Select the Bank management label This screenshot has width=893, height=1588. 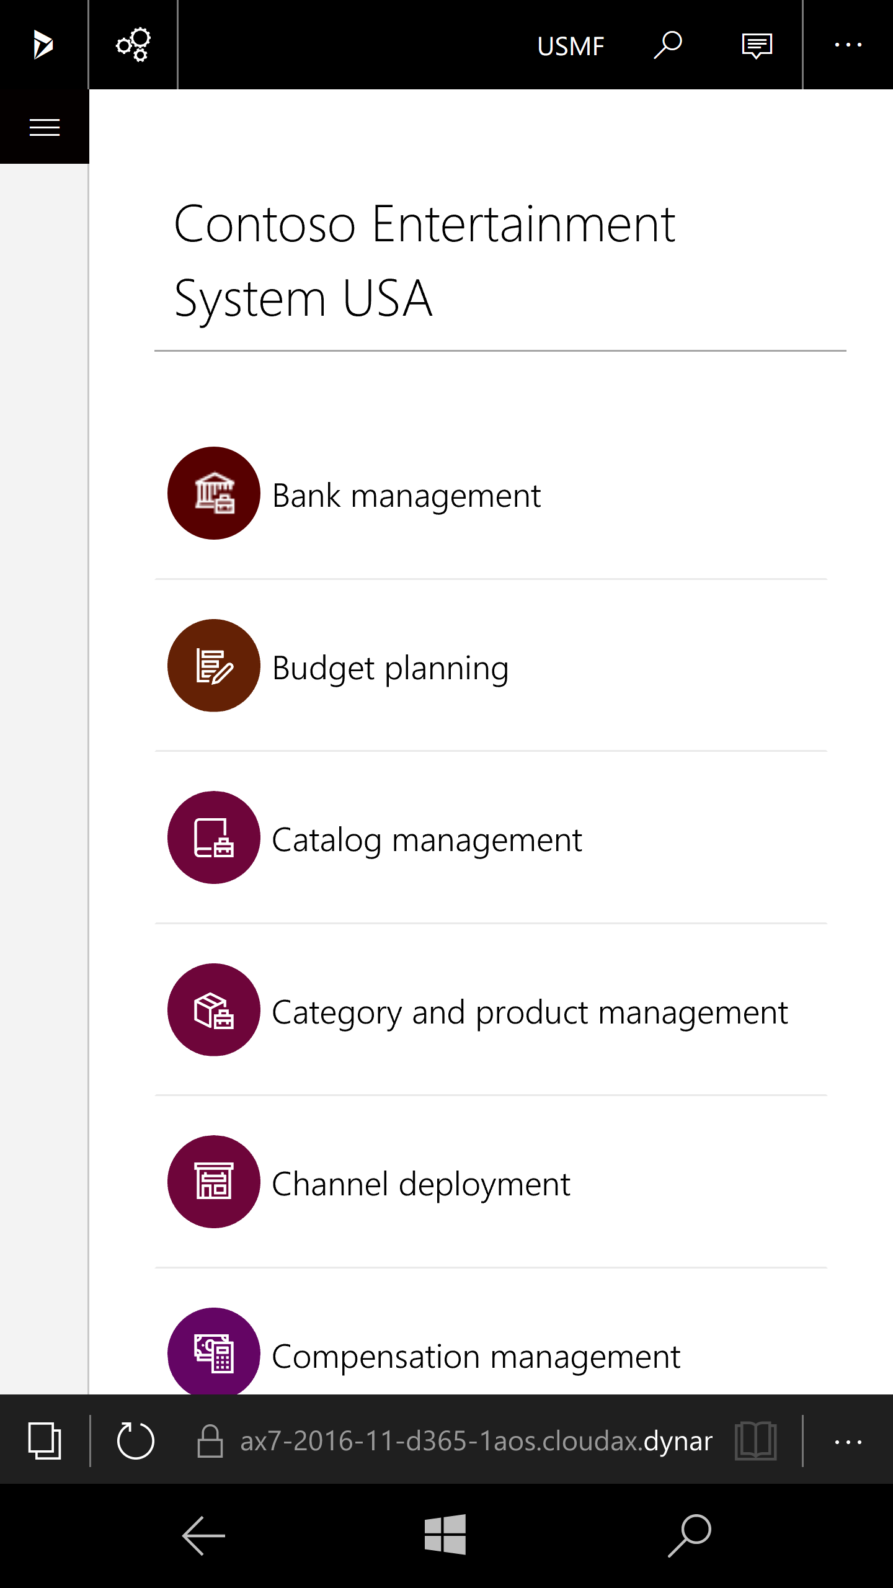click(406, 496)
